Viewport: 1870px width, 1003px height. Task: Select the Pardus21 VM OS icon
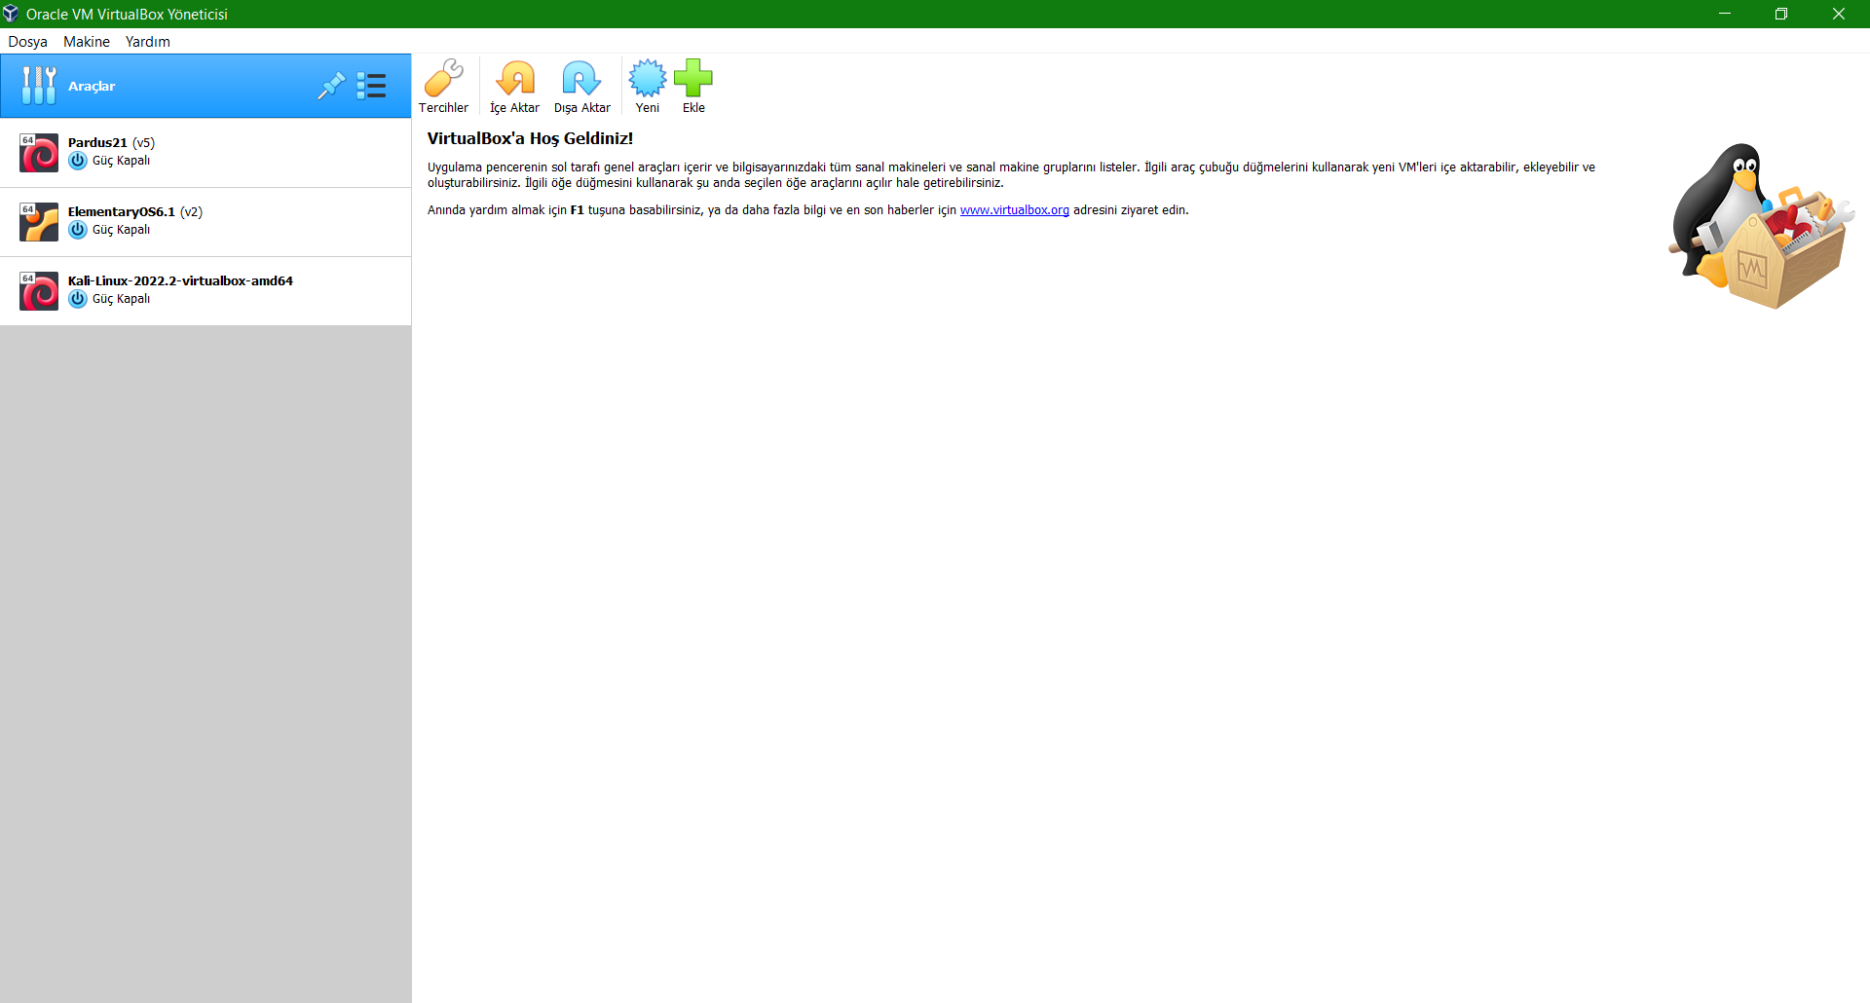tap(39, 153)
